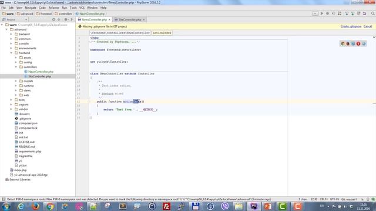Select External Libraries in the project tree
The width and height of the screenshot is (376, 211).
pos(18,179)
